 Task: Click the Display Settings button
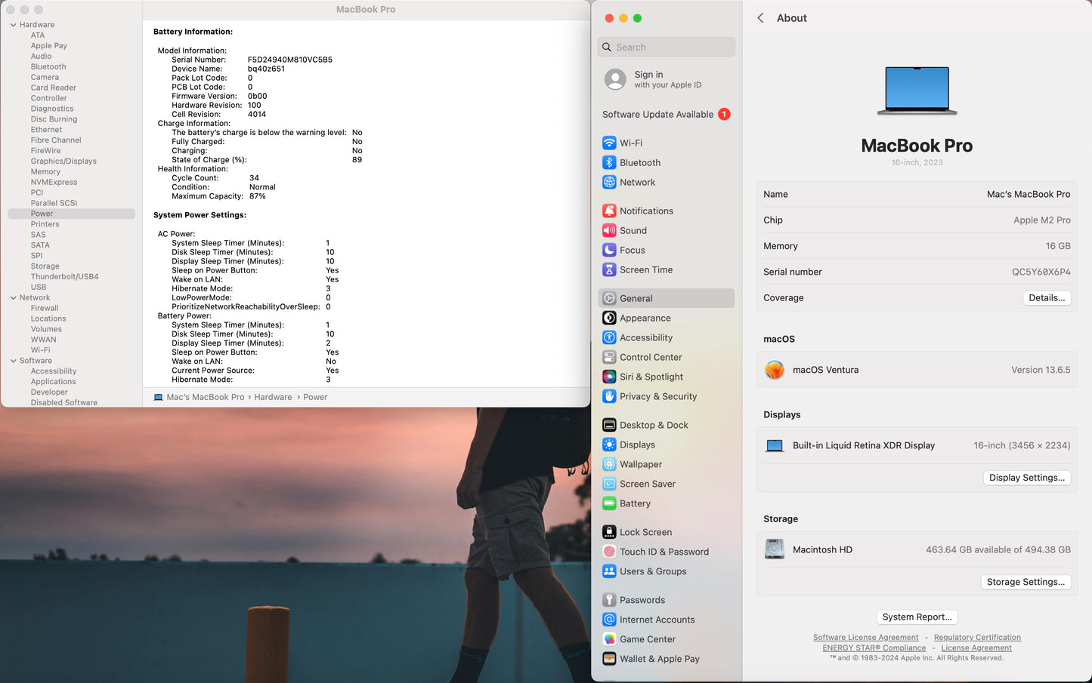pyautogui.click(x=1026, y=478)
